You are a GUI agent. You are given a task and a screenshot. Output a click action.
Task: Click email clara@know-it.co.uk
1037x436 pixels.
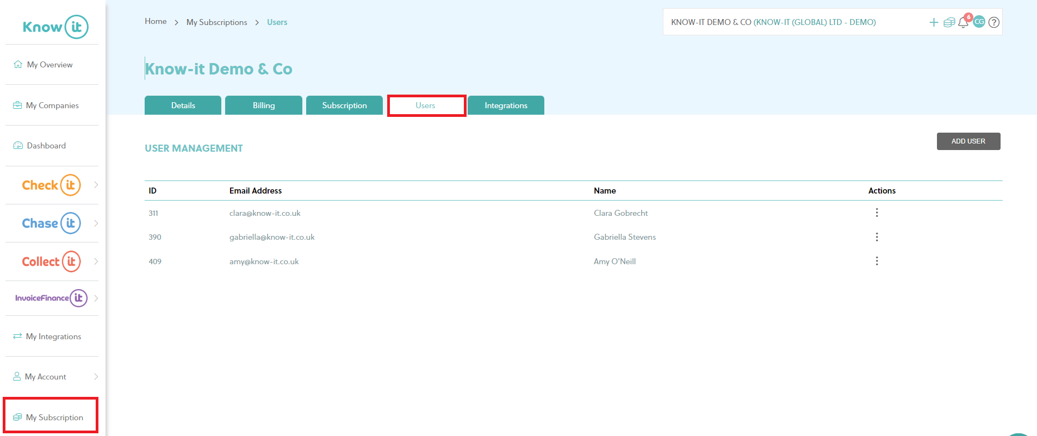(x=265, y=213)
